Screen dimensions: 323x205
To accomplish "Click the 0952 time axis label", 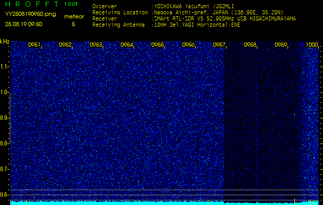I will coord(65,45).
